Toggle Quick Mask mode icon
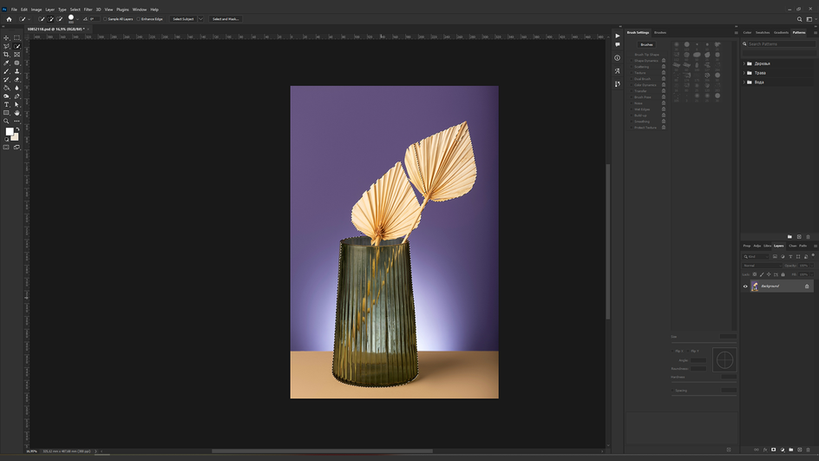The height and width of the screenshot is (461, 819). click(x=6, y=148)
